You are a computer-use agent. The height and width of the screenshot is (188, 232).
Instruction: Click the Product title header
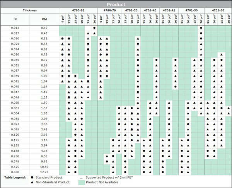(116, 5)
